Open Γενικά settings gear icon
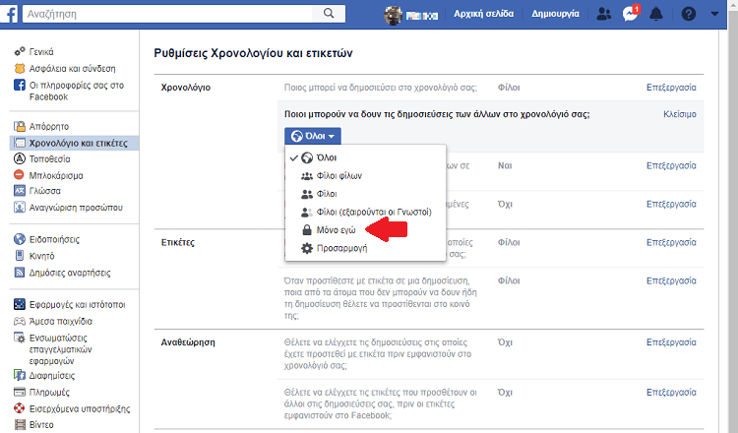 pyautogui.click(x=20, y=51)
